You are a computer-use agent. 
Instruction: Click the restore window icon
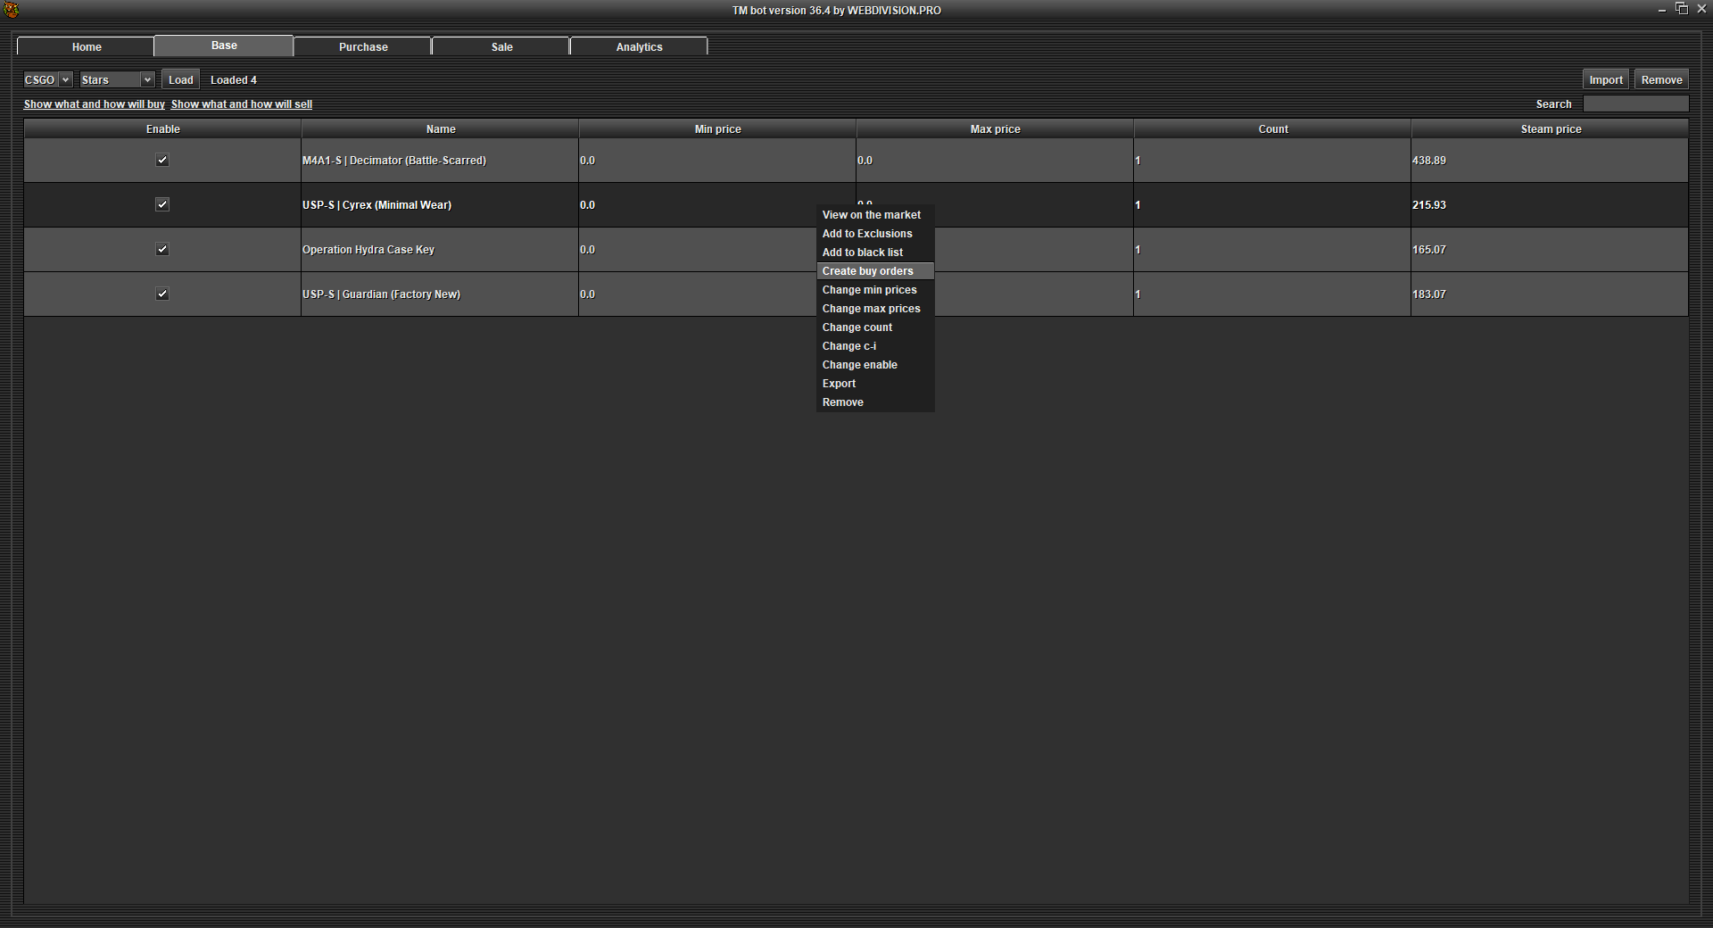coord(1682,9)
